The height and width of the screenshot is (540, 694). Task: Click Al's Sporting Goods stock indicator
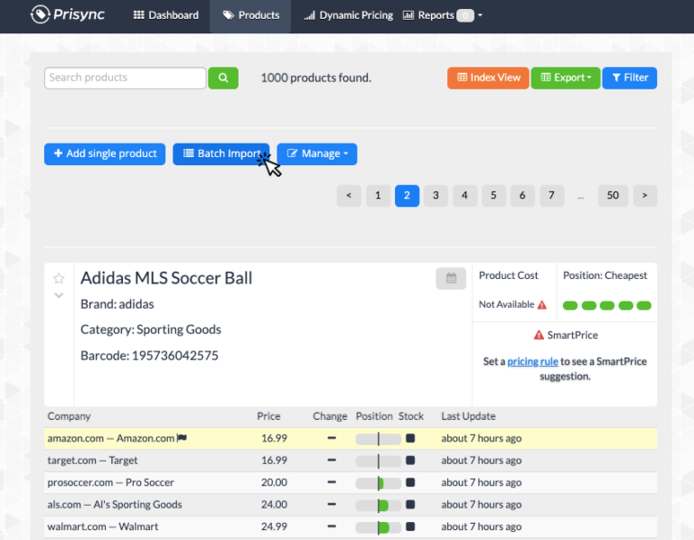click(x=410, y=505)
